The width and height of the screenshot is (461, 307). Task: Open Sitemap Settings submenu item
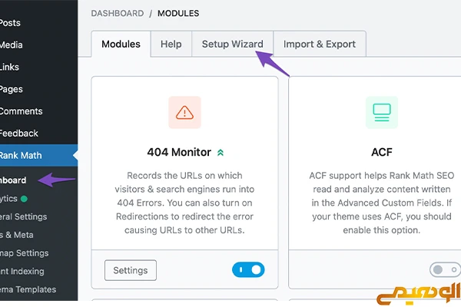pyautogui.click(x=24, y=253)
